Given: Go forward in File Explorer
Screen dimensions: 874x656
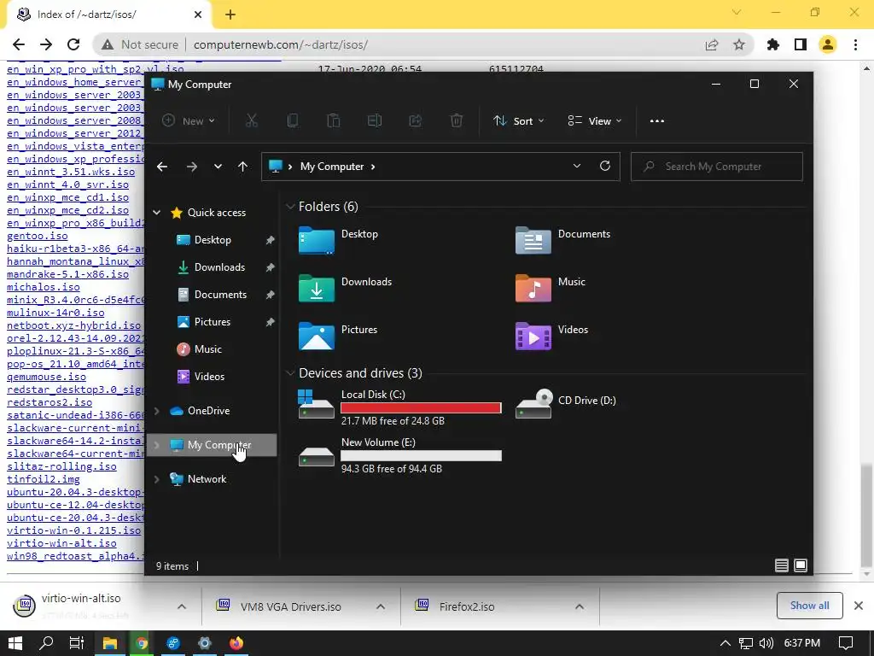Looking at the screenshot, I should click(x=192, y=167).
